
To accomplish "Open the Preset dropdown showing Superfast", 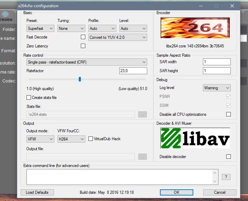I will pyautogui.click(x=40, y=29).
